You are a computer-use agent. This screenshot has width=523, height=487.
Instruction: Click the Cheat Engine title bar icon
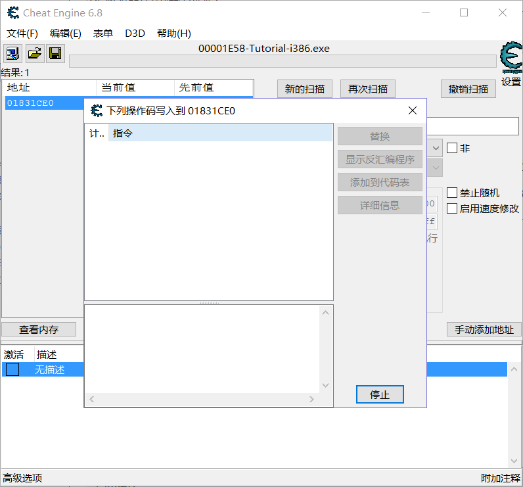pos(13,13)
